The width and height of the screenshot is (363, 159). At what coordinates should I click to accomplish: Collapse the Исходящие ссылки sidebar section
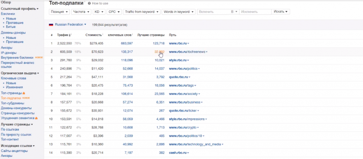18,146
